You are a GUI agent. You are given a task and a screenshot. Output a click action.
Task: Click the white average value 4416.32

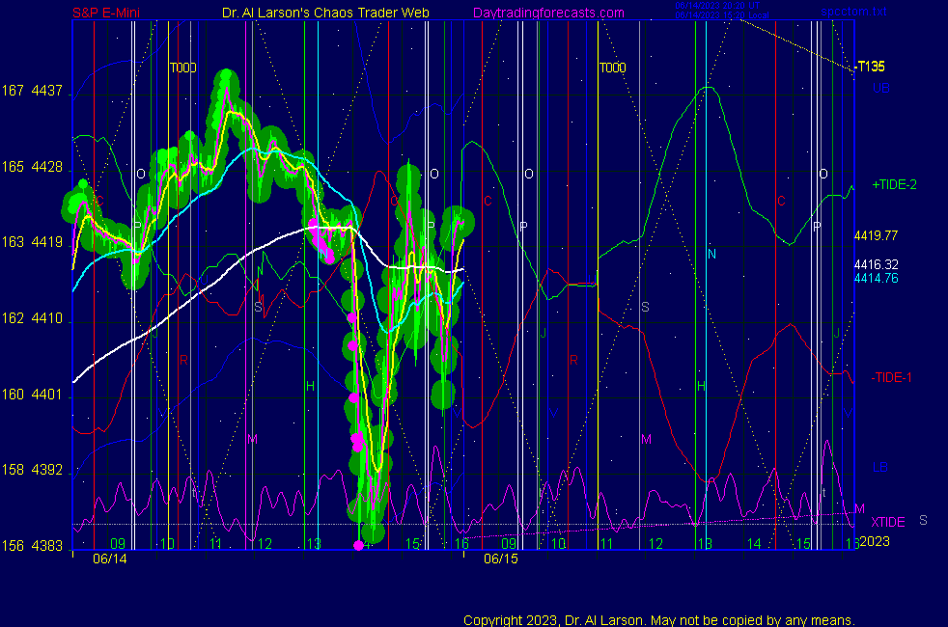876,264
